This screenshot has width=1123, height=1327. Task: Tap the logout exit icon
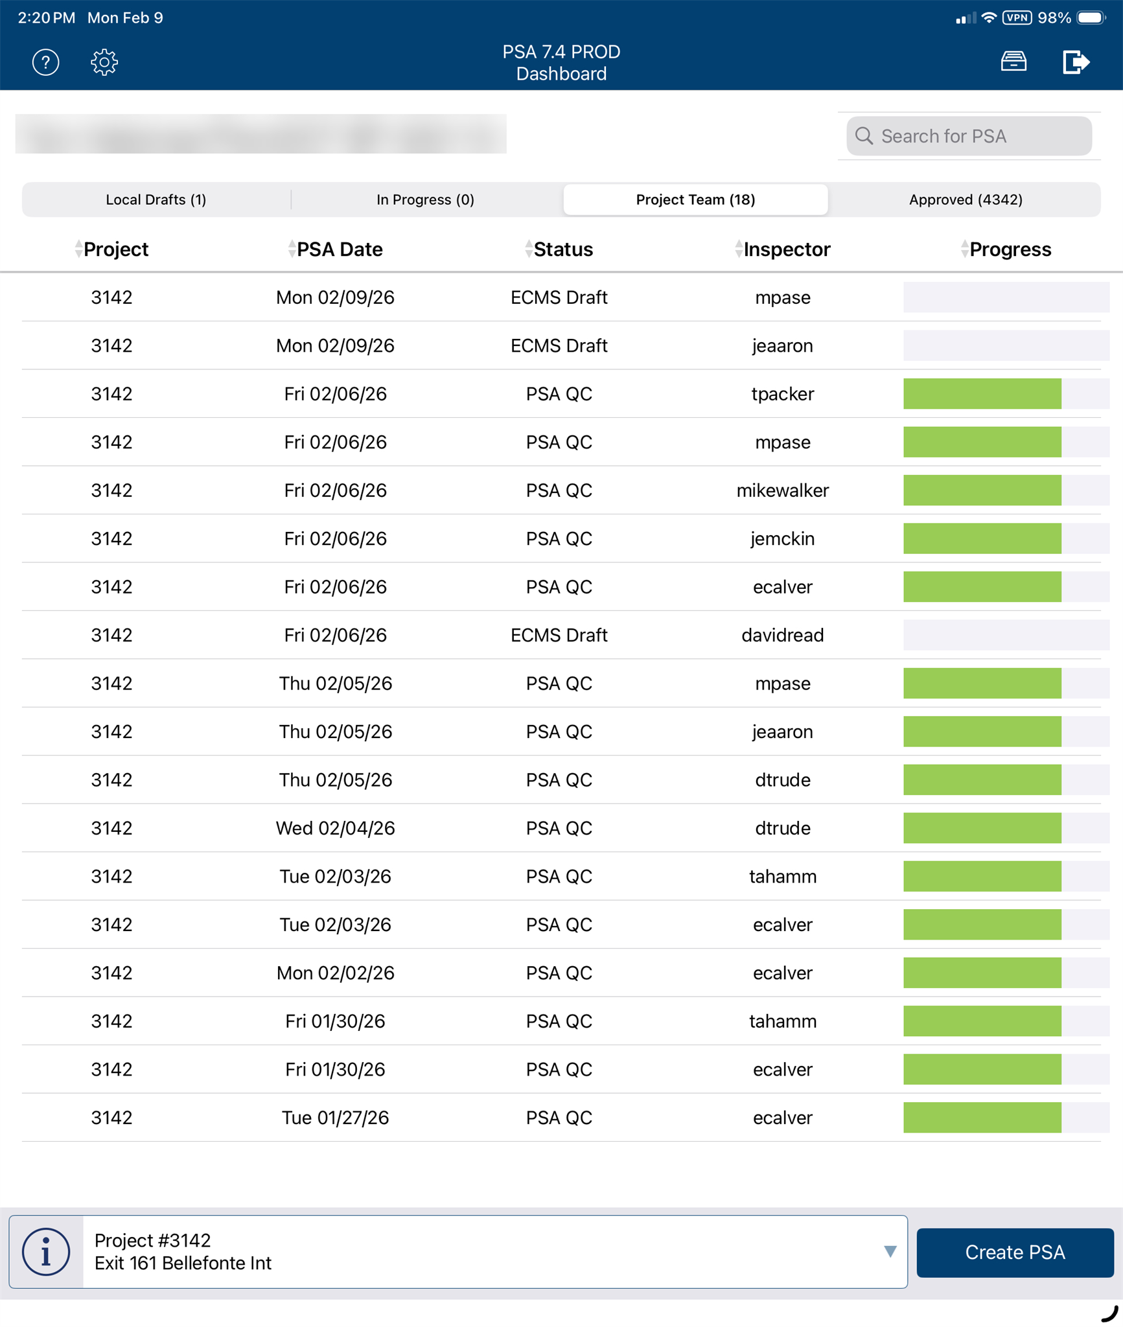(1076, 62)
